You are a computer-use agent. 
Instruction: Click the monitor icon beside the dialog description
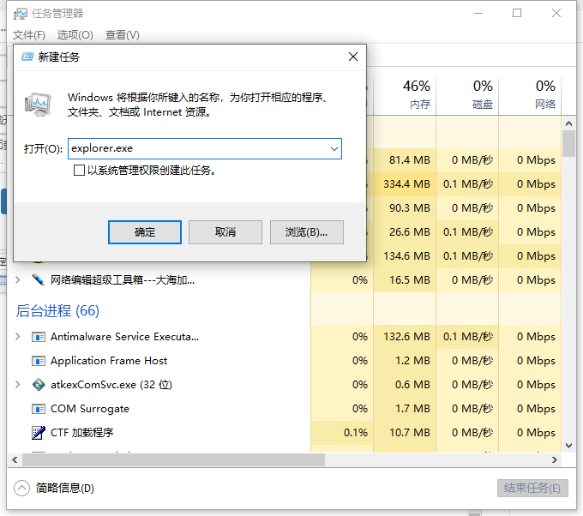click(x=38, y=105)
